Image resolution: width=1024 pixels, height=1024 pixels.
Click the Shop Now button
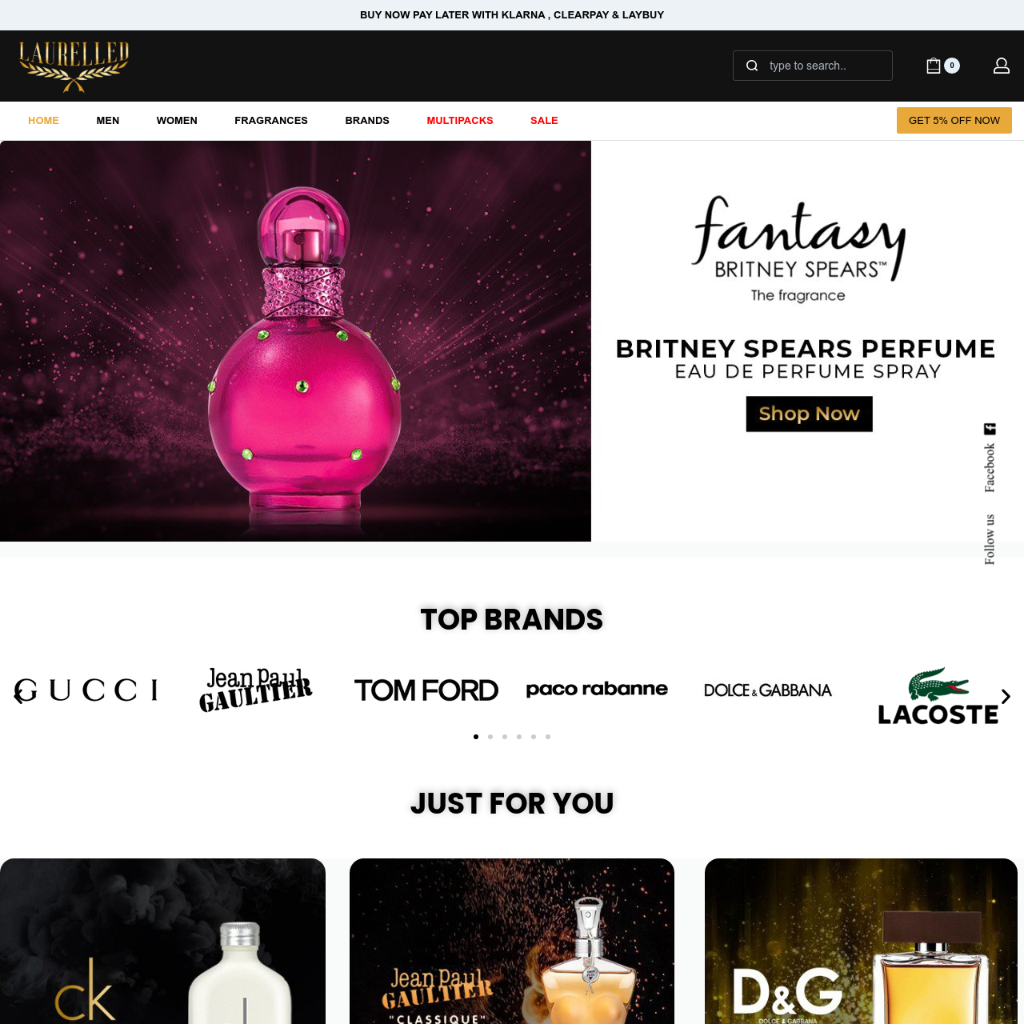pos(810,414)
